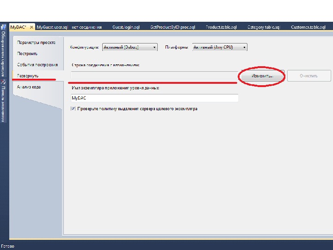This screenshot has height=250, width=333.
Task: Switch to the MyDAC tab
Action: coord(18,27)
